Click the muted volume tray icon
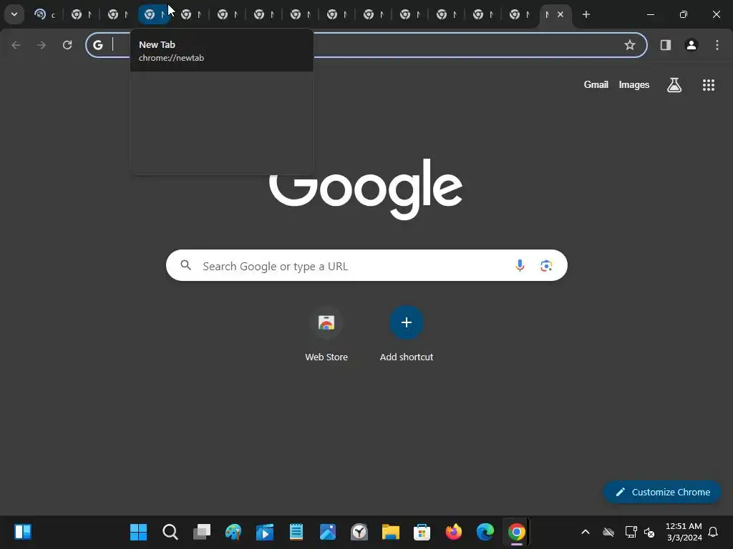 [x=649, y=532]
